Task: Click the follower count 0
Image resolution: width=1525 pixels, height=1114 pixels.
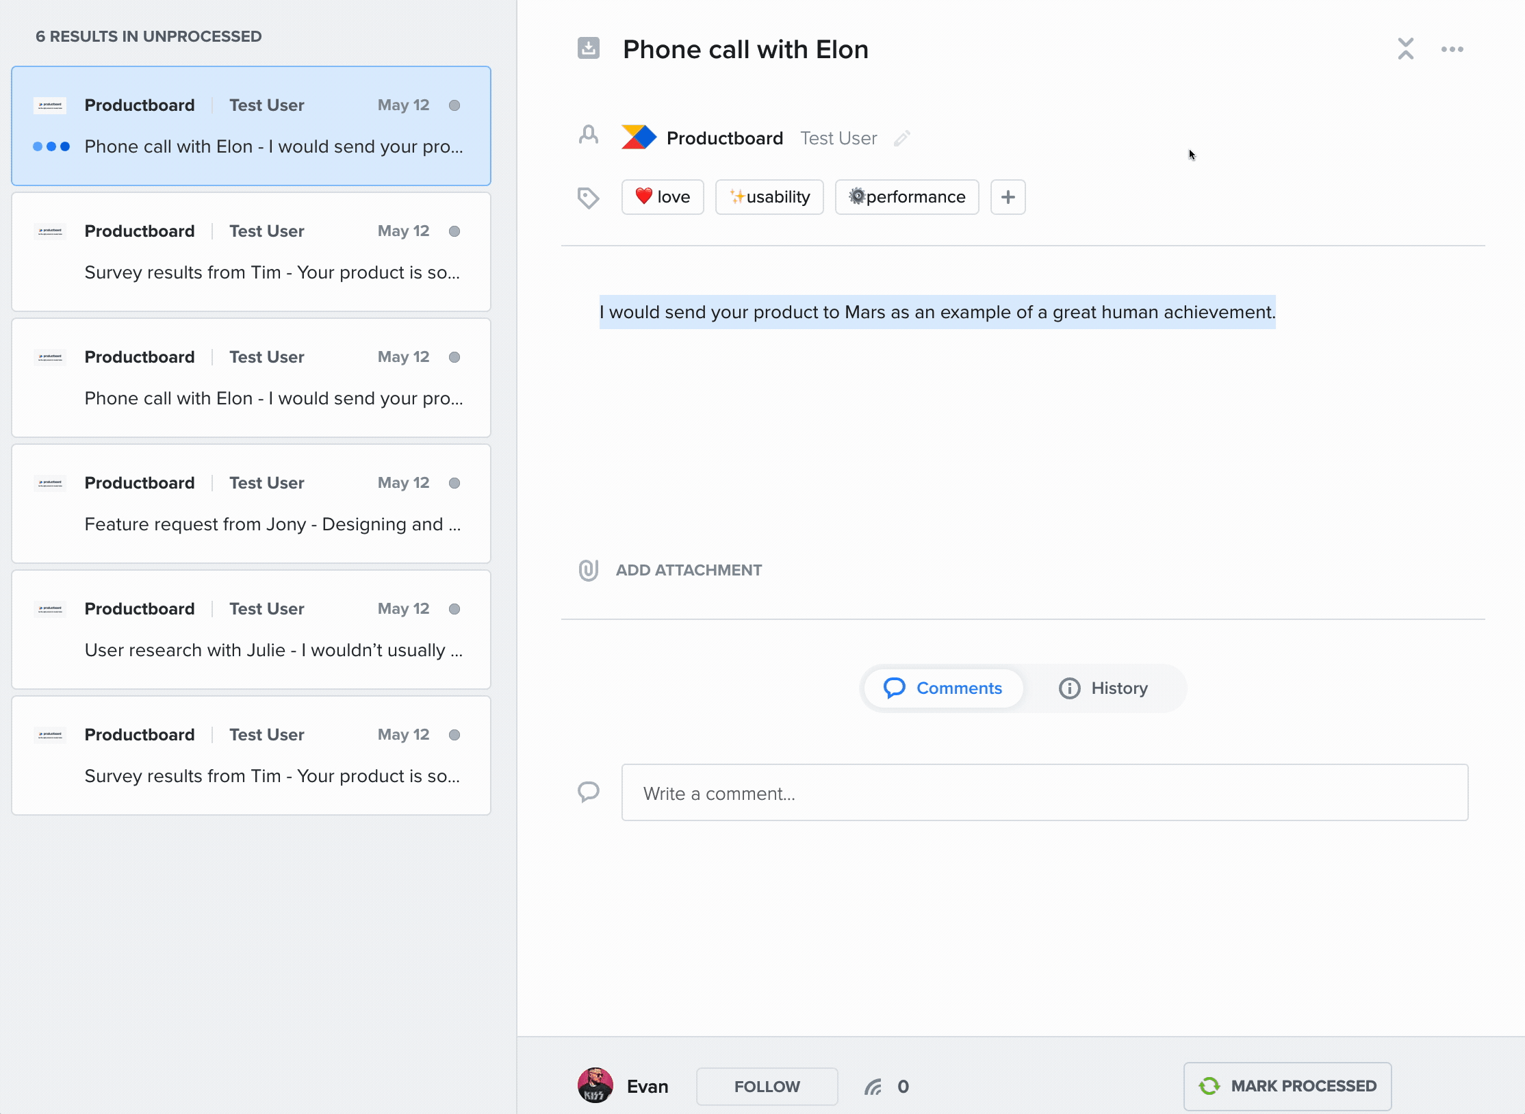Action: click(x=903, y=1087)
